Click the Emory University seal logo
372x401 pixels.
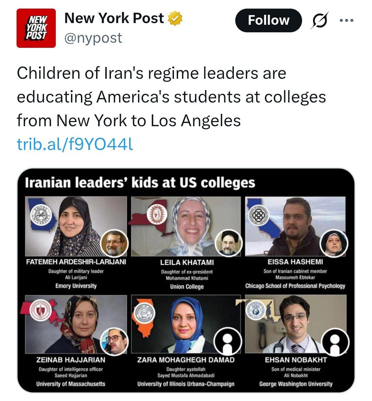point(41,215)
